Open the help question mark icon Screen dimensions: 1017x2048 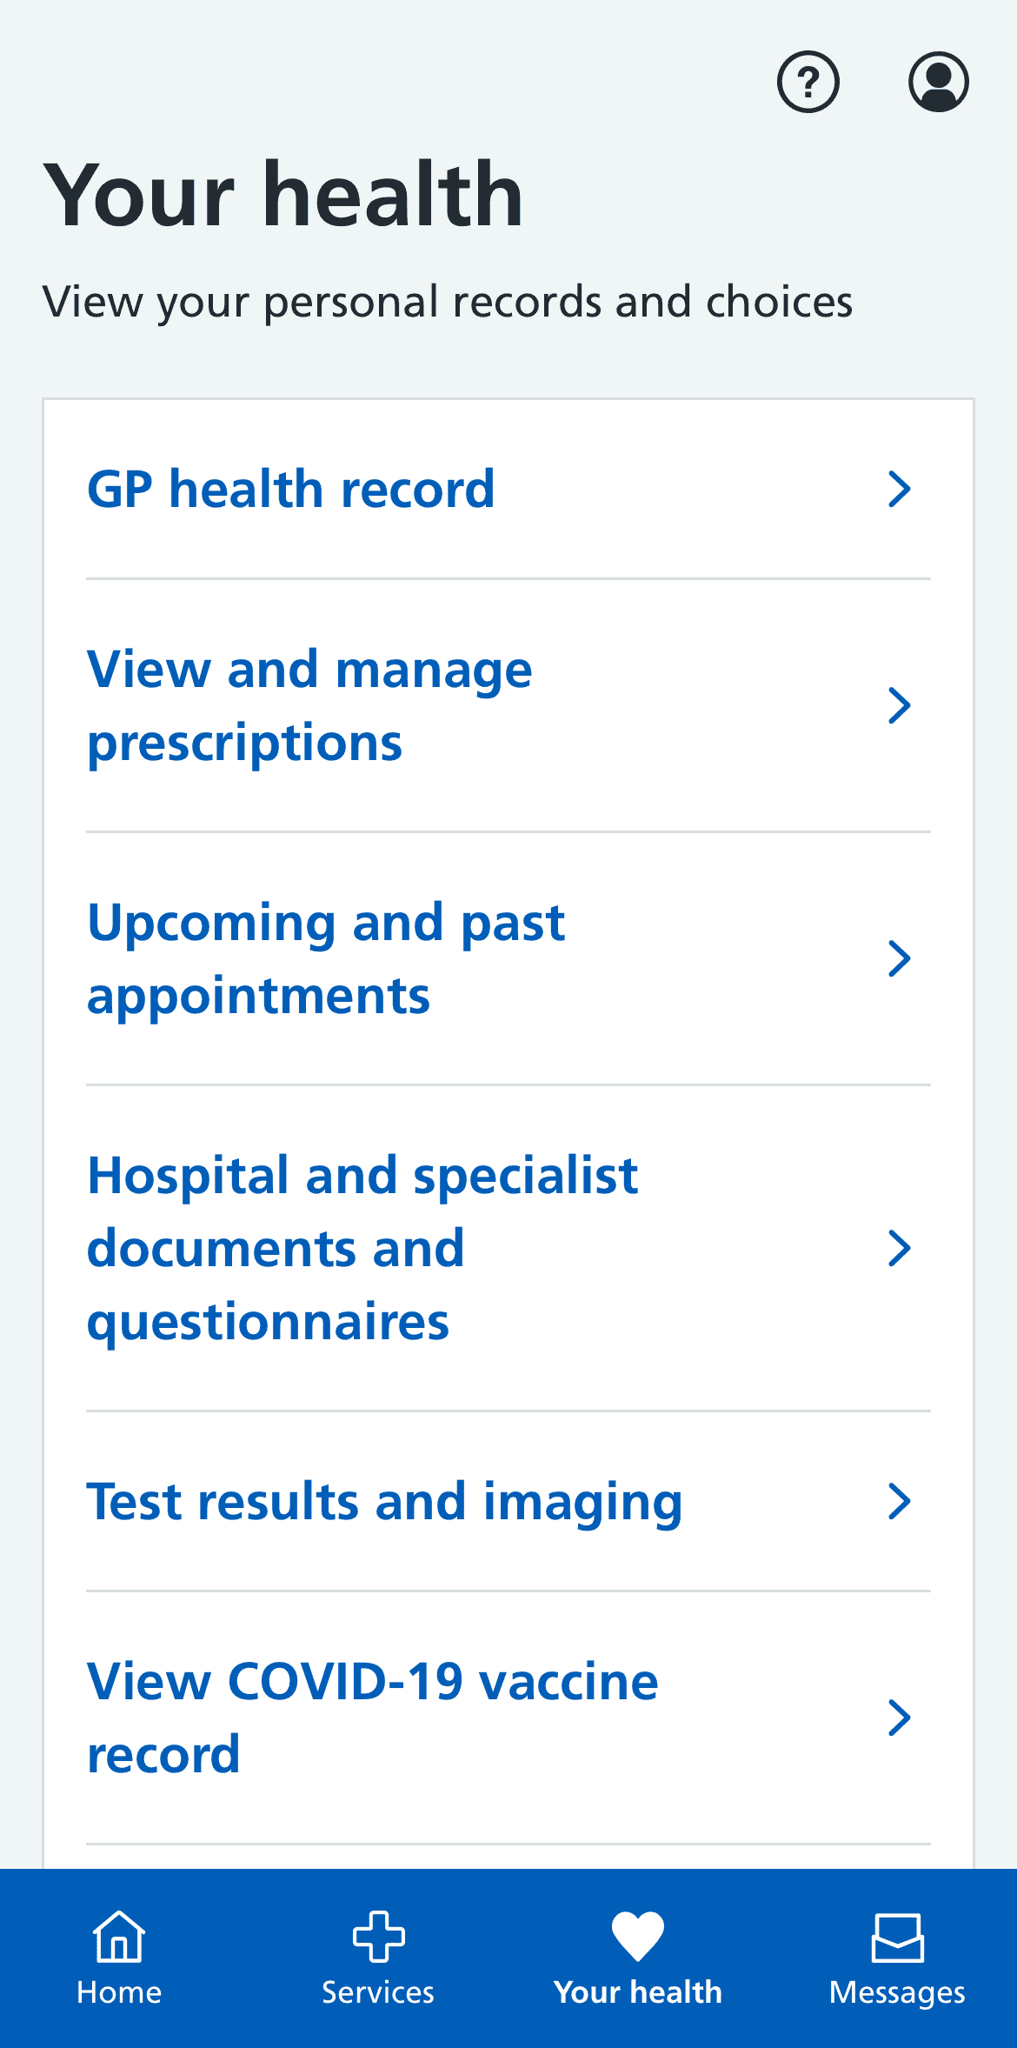(x=808, y=83)
